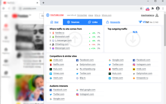Image resolution: width=166 pixels, height=104 pixels.
Task: Click Messenger.com traffic source
Action: click(62, 48)
